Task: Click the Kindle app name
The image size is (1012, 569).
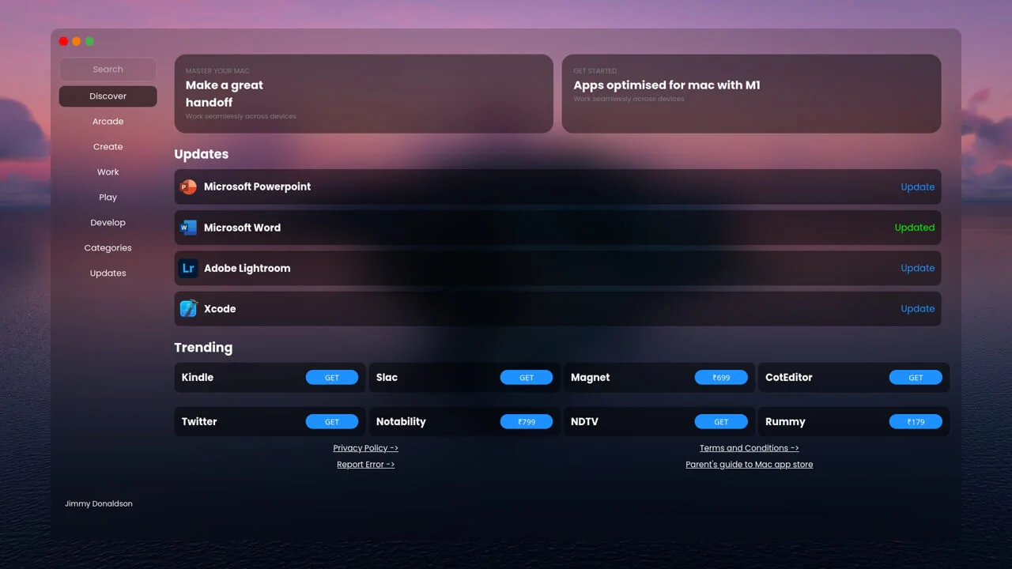Action: (198, 378)
